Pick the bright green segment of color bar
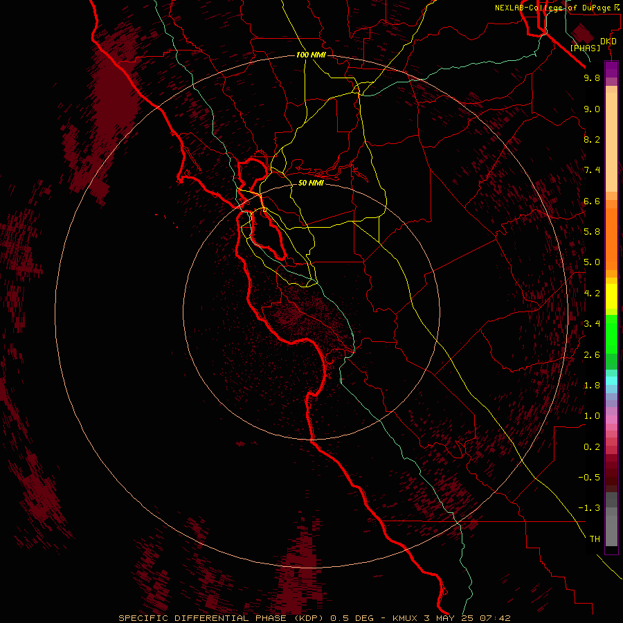Viewport: 623px width, 623px height. (x=611, y=335)
